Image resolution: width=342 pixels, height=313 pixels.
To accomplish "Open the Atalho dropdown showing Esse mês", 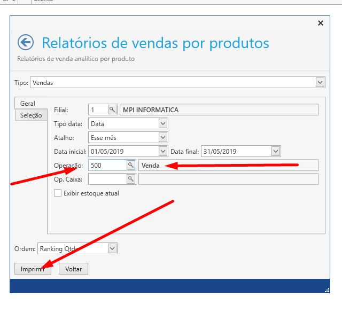I will coord(163,138).
